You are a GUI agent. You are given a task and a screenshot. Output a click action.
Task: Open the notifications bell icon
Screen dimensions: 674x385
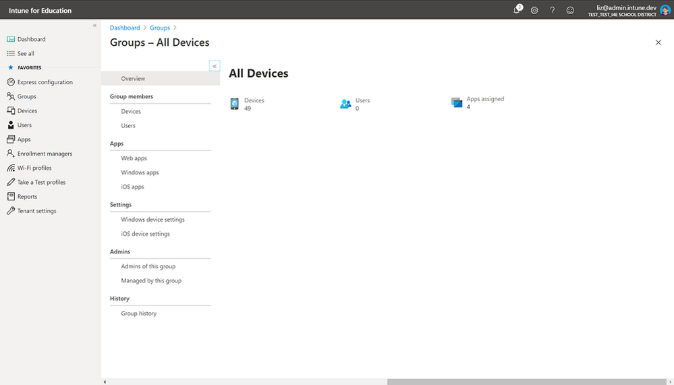pyautogui.click(x=517, y=10)
